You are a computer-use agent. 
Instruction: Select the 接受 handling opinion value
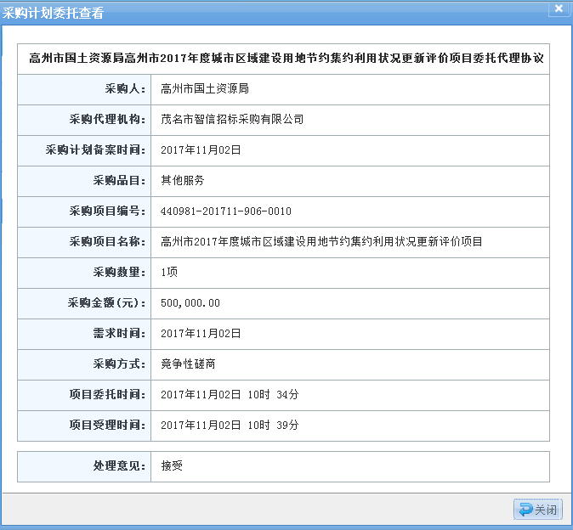172,466
